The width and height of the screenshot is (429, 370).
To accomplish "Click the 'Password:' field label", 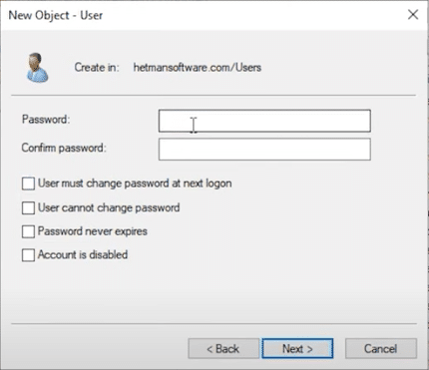I will (46, 120).
